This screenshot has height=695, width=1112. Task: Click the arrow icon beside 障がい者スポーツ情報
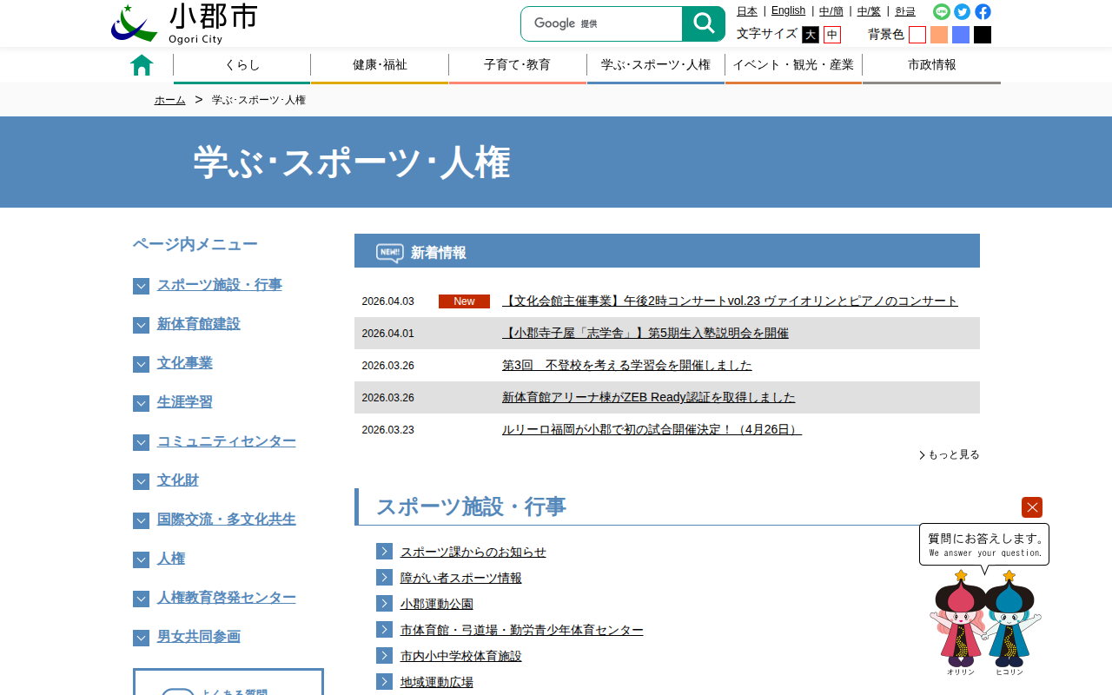click(385, 578)
